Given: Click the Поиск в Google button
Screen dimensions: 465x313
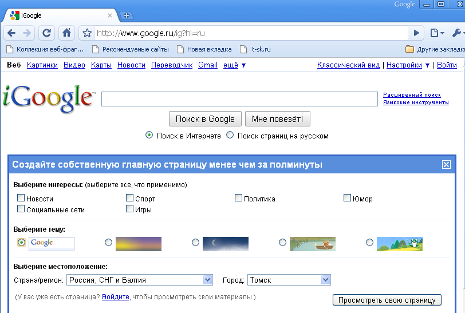Looking at the screenshot, I should pyautogui.click(x=205, y=119).
